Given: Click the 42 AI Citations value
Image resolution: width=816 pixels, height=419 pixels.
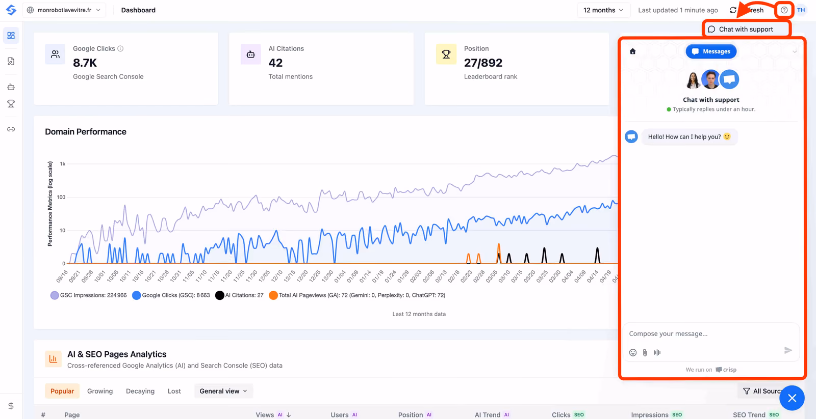Looking at the screenshot, I should 275,63.
